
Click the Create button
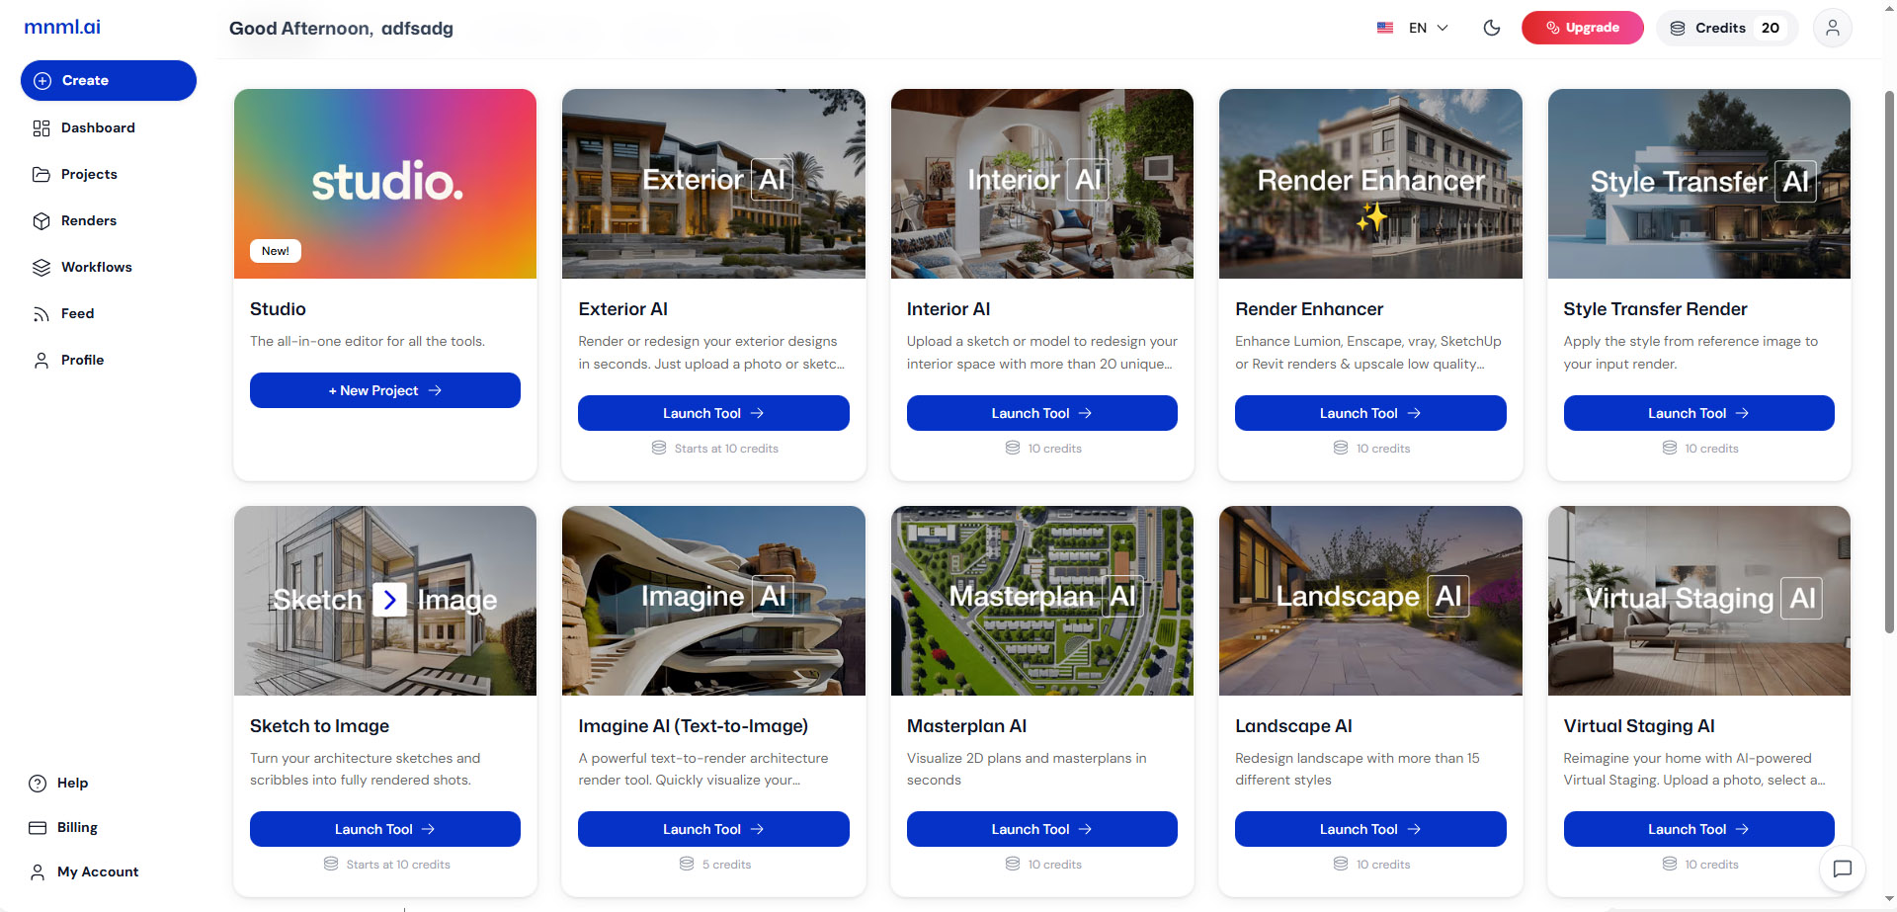click(109, 80)
